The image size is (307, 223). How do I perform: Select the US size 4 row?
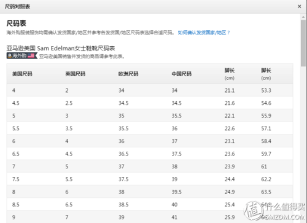[150, 90]
